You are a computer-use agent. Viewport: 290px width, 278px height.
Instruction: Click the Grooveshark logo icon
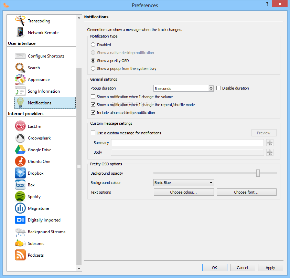pos(20,138)
